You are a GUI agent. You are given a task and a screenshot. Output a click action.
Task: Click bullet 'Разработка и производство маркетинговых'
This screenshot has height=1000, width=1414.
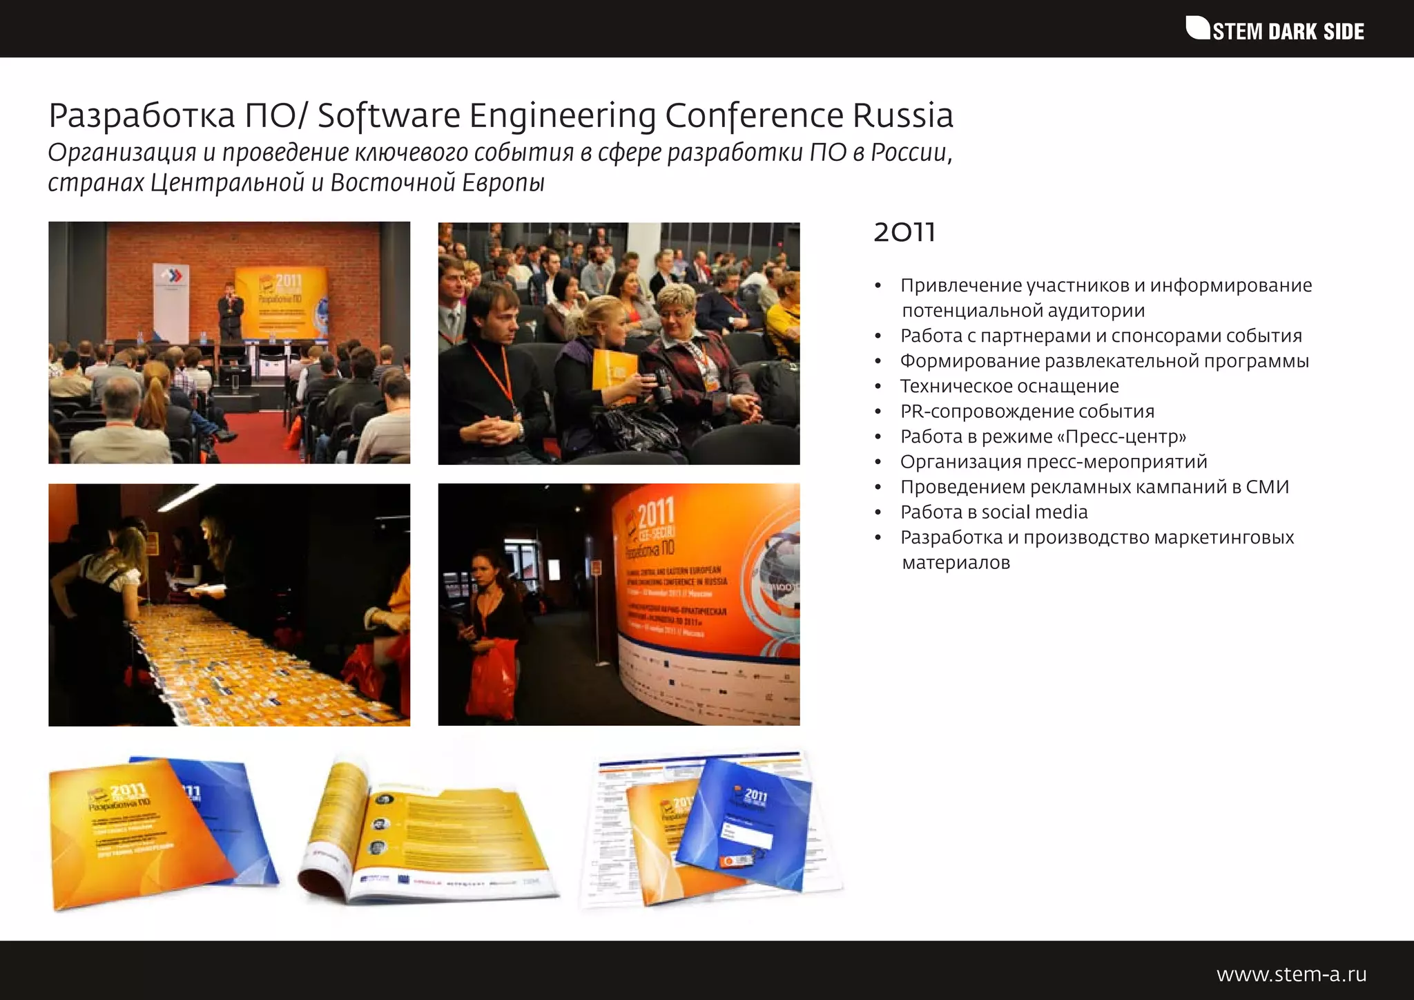[x=1097, y=537]
